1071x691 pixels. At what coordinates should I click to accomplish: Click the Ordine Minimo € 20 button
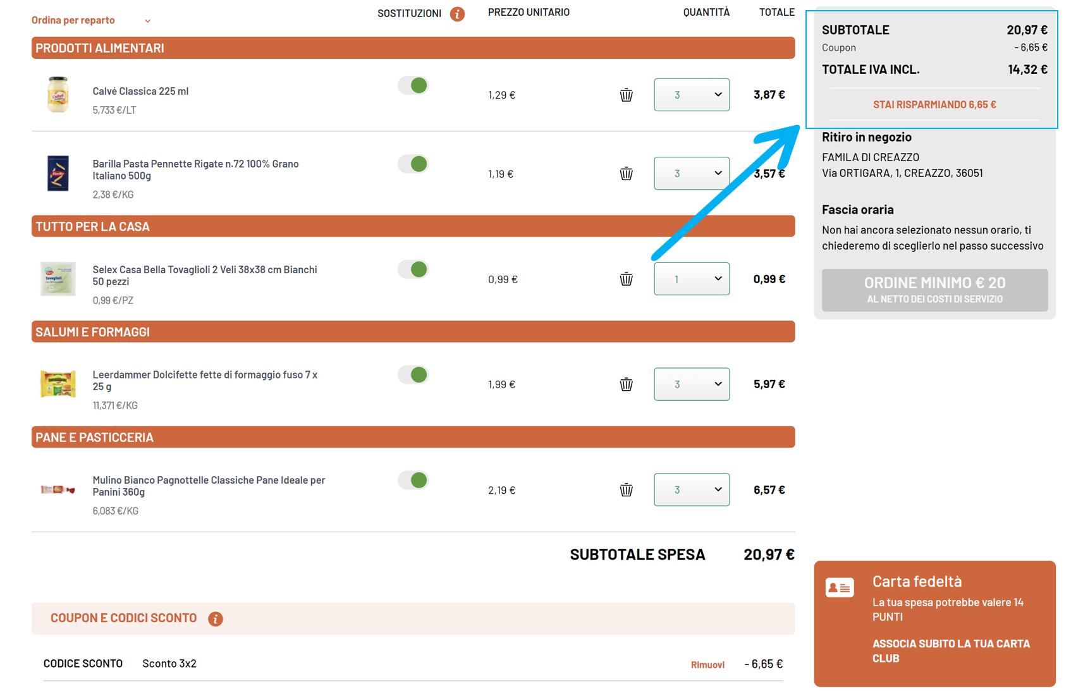coord(934,290)
